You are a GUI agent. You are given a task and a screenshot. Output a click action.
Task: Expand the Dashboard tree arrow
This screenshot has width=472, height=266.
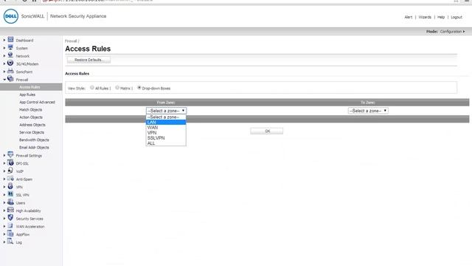4,40
